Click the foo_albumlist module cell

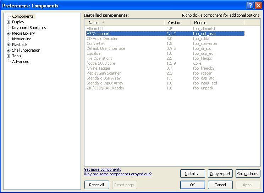pos(204,29)
